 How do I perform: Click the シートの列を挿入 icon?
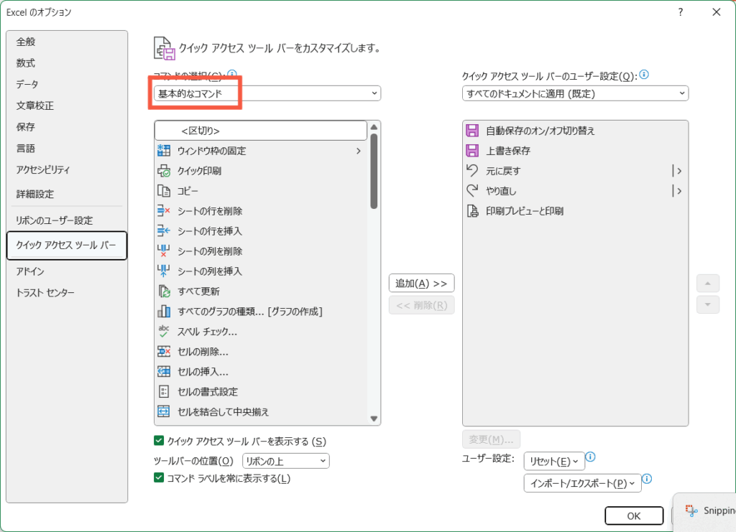tap(164, 271)
